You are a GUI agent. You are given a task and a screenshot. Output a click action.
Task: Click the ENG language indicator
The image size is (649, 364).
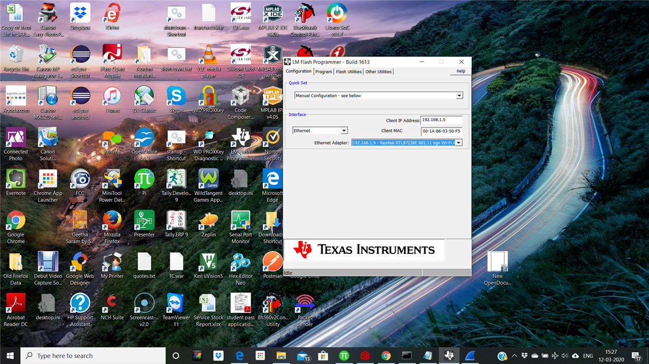tap(588, 356)
